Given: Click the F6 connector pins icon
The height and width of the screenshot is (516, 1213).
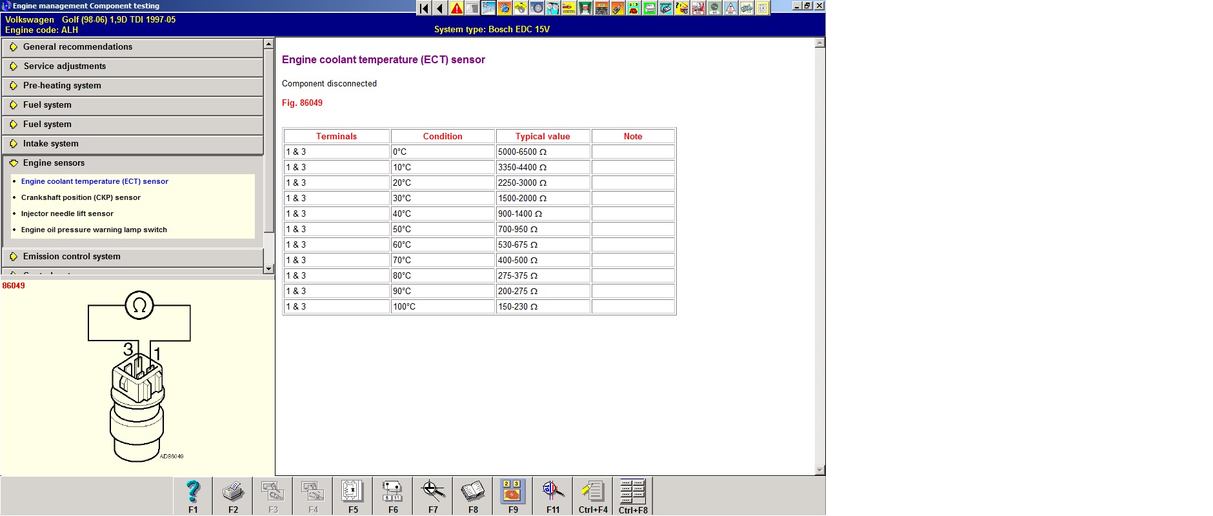Looking at the screenshot, I should [393, 493].
